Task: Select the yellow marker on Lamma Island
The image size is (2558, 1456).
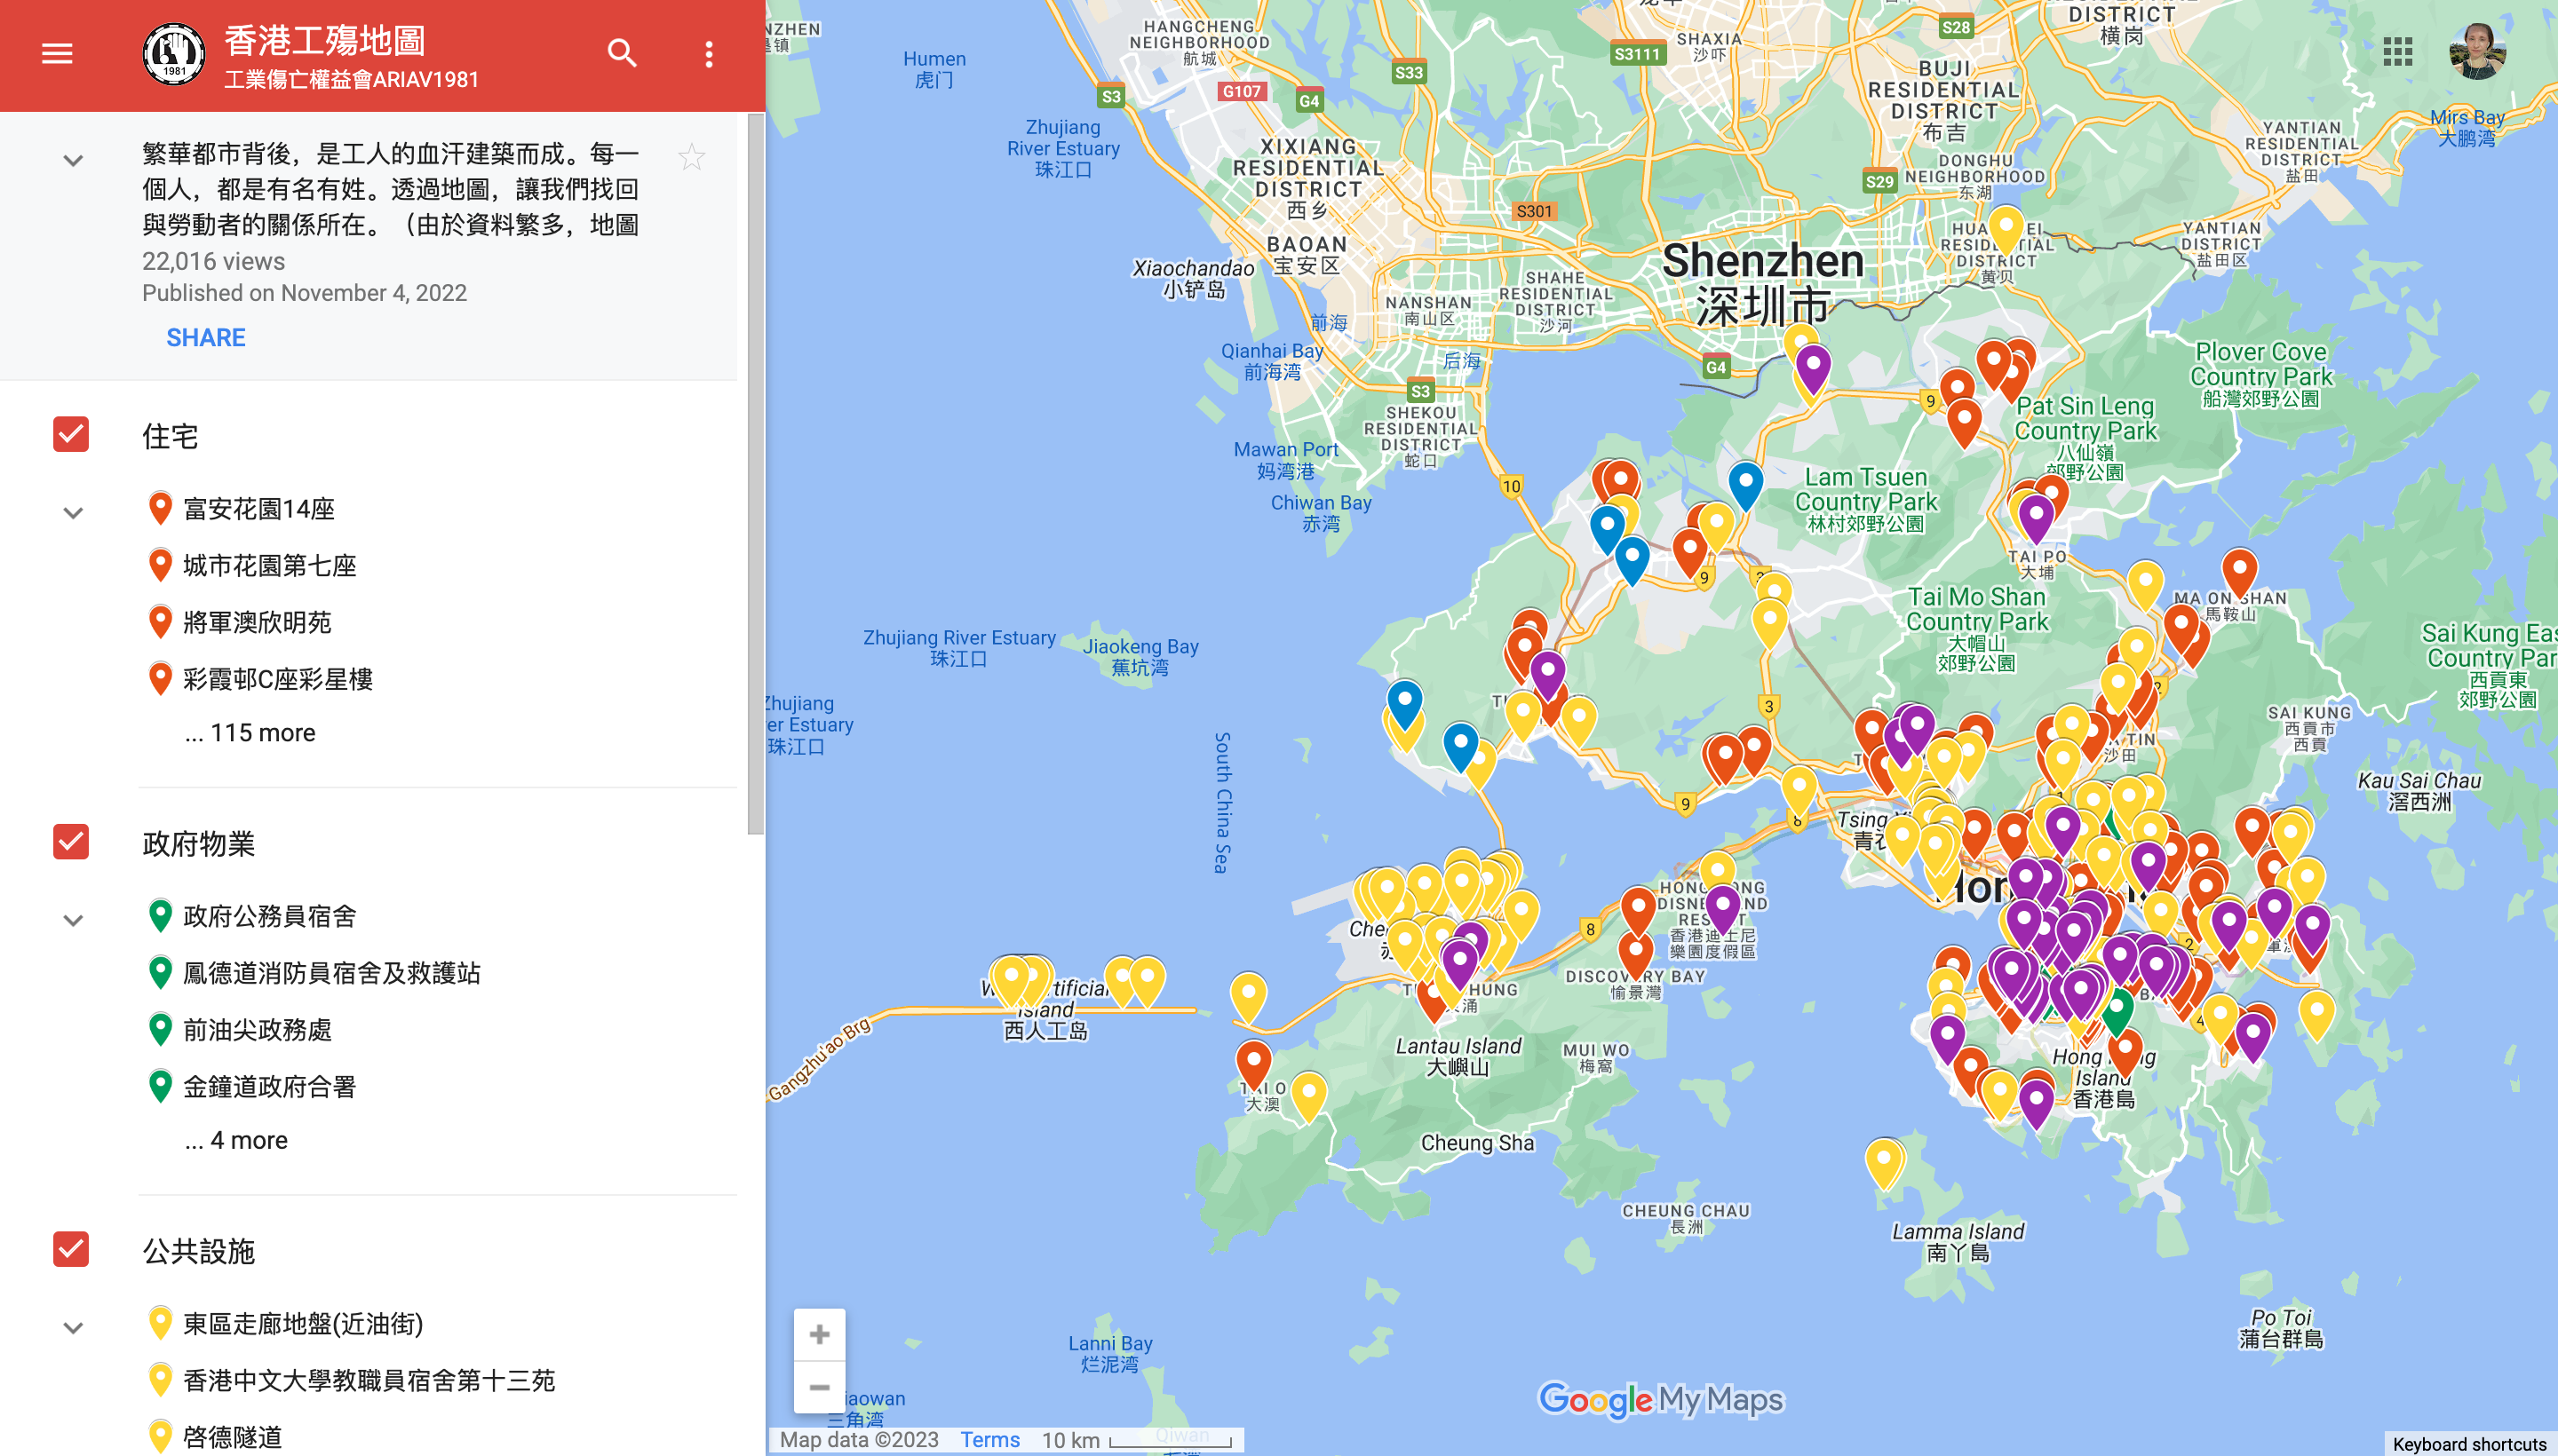Action: (x=1884, y=1164)
